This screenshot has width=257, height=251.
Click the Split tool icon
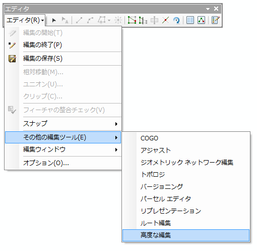coord(165,20)
